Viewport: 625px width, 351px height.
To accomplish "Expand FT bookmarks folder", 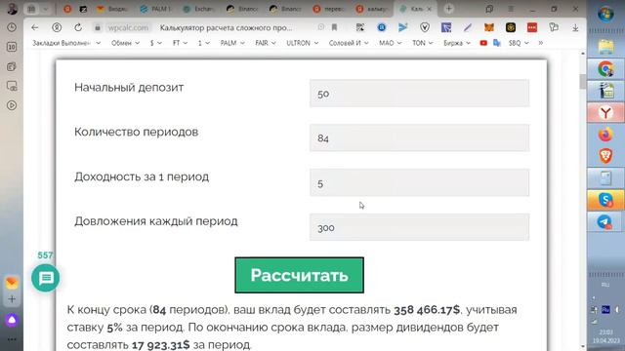I will (180, 43).
